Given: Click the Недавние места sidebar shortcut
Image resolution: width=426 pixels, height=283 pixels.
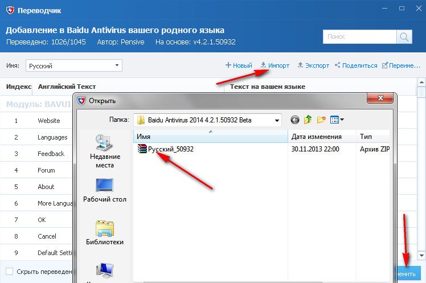Looking at the screenshot, I should pyautogui.click(x=105, y=151).
